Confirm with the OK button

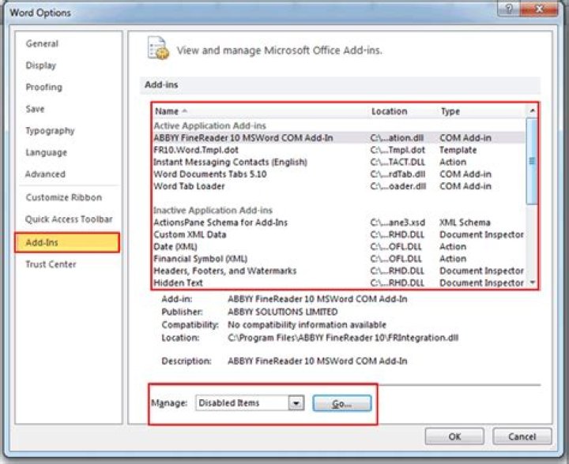454,436
